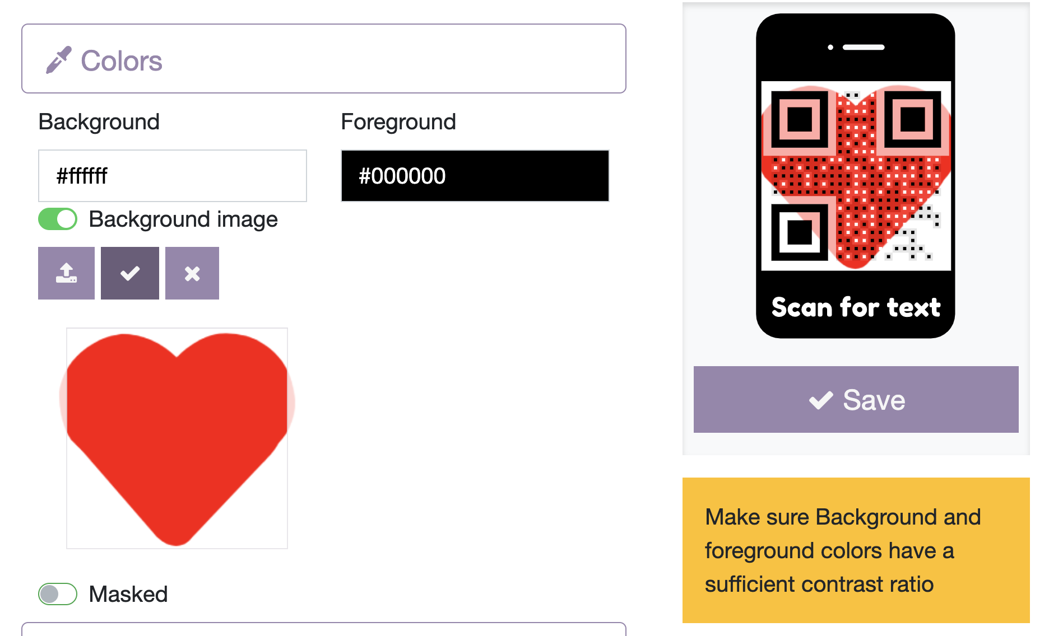Expand the section panel below Masked
This screenshot has height=636, width=1049.
[x=323, y=629]
